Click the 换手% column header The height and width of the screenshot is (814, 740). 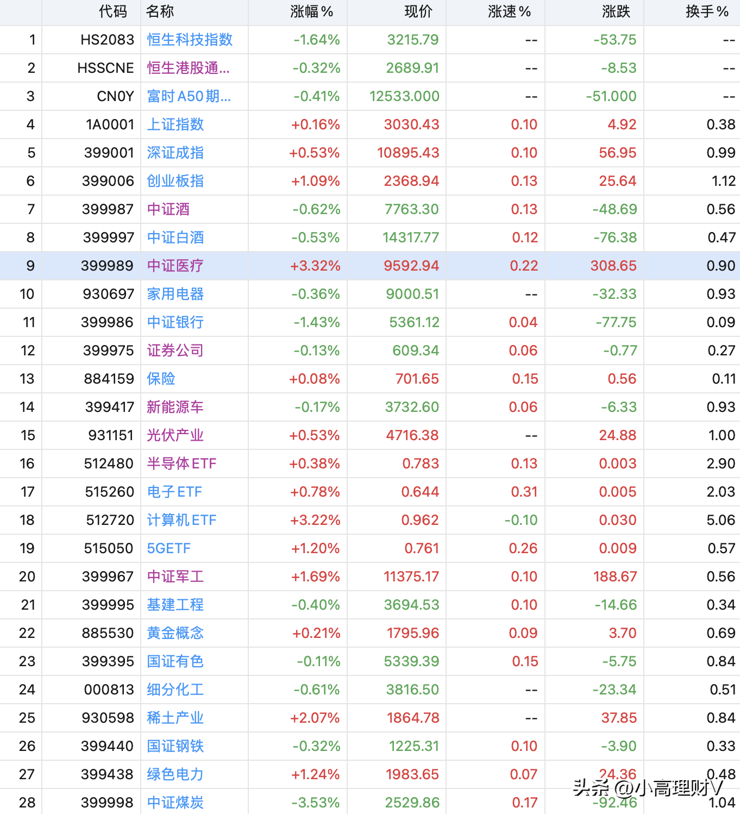[707, 11]
